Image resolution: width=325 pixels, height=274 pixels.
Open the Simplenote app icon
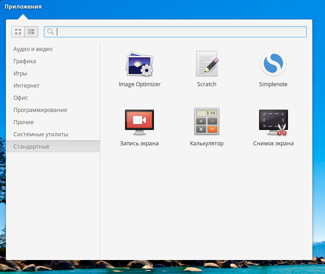[x=273, y=64]
